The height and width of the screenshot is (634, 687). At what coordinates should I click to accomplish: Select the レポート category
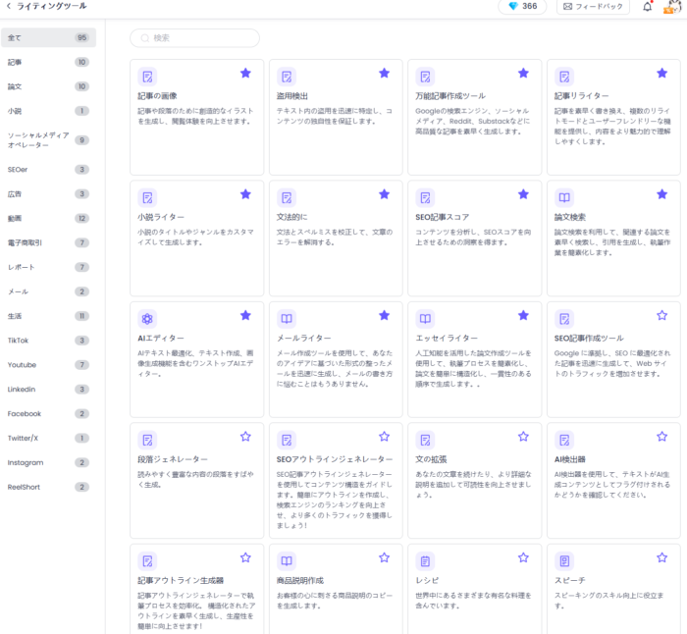click(48, 267)
